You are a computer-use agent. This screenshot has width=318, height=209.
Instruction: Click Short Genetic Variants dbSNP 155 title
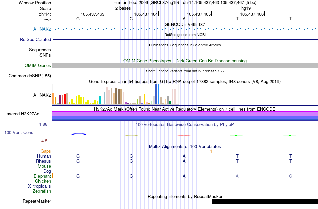185,71
